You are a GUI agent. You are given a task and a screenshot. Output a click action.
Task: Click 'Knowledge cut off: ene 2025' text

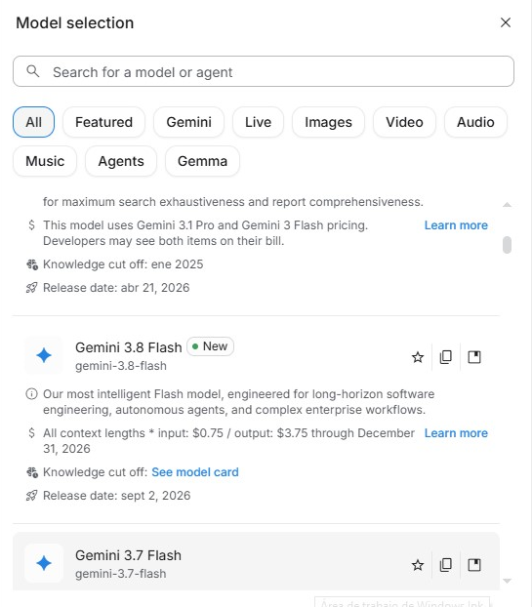pyautogui.click(x=123, y=264)
